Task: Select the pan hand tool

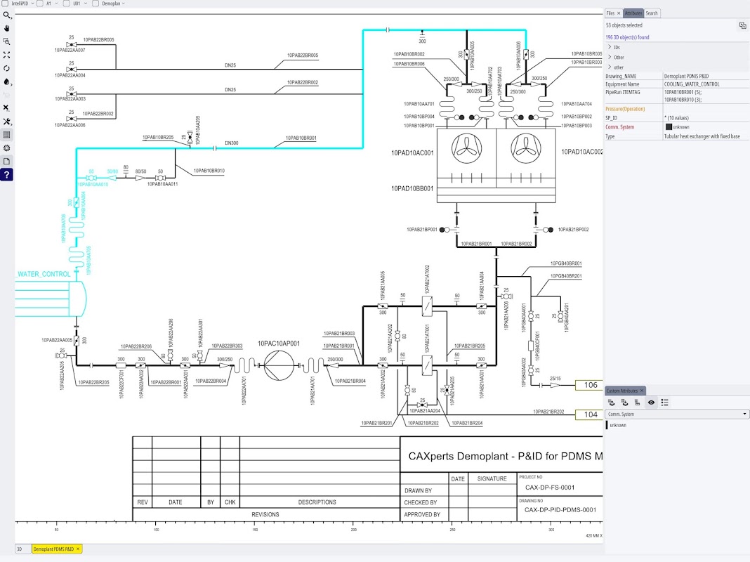Action: pos(7,28)
